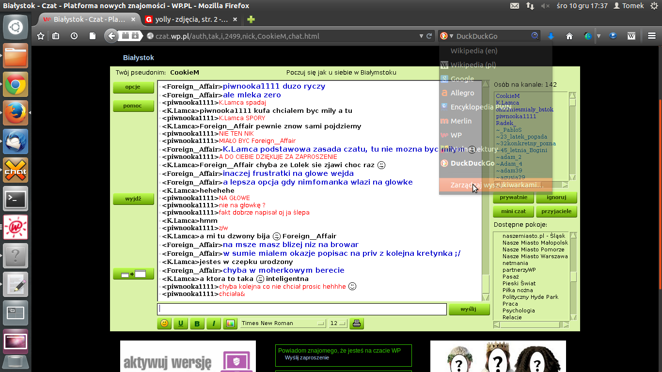Click the detach window icon button
The image size is (662, 372).
coord(133,274)
